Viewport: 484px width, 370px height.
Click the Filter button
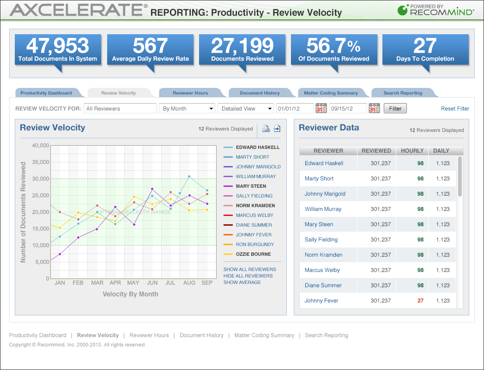[x=395, y=109]
